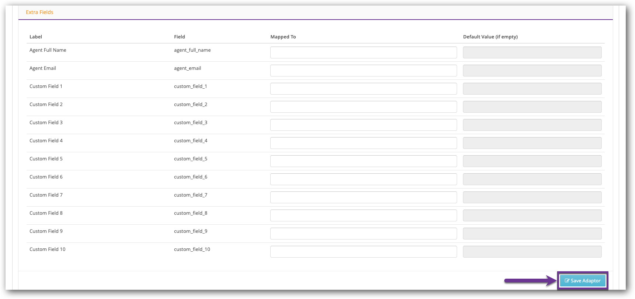Viewport: 635px width, 299px height.
Task: Click Default Value field for Custom Field 5
Action: [x=532, y=161]
